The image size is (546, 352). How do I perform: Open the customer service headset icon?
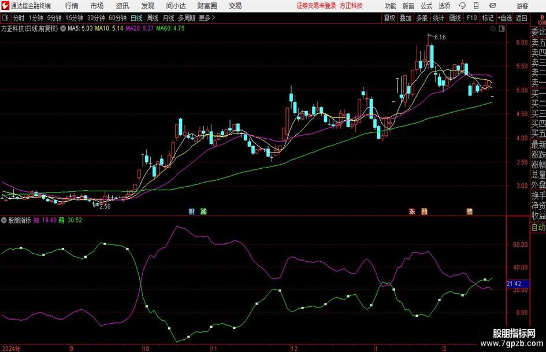[462, 6]
